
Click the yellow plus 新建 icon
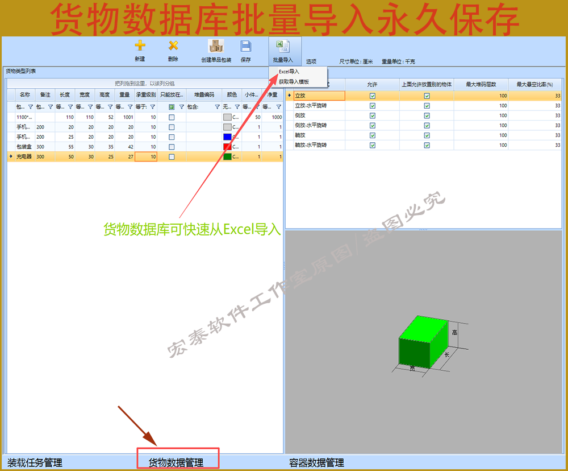(140, 46)
